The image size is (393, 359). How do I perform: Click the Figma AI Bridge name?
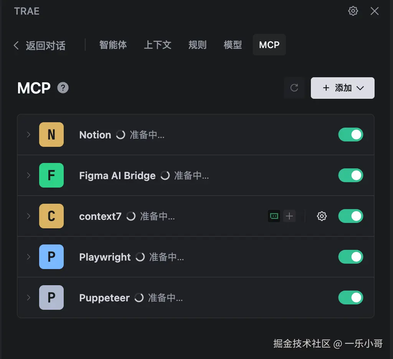pyautogui.click(x=117, y=176)
